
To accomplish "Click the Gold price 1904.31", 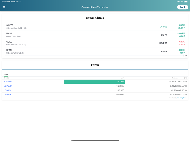I will (x=163, y=43).
